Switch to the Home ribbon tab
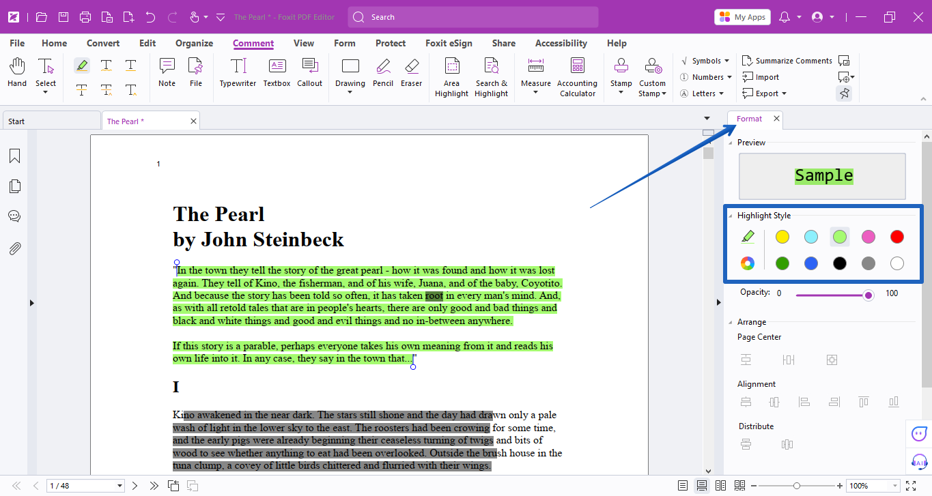Viewport: 932px width, 496px height. [55, 43]
